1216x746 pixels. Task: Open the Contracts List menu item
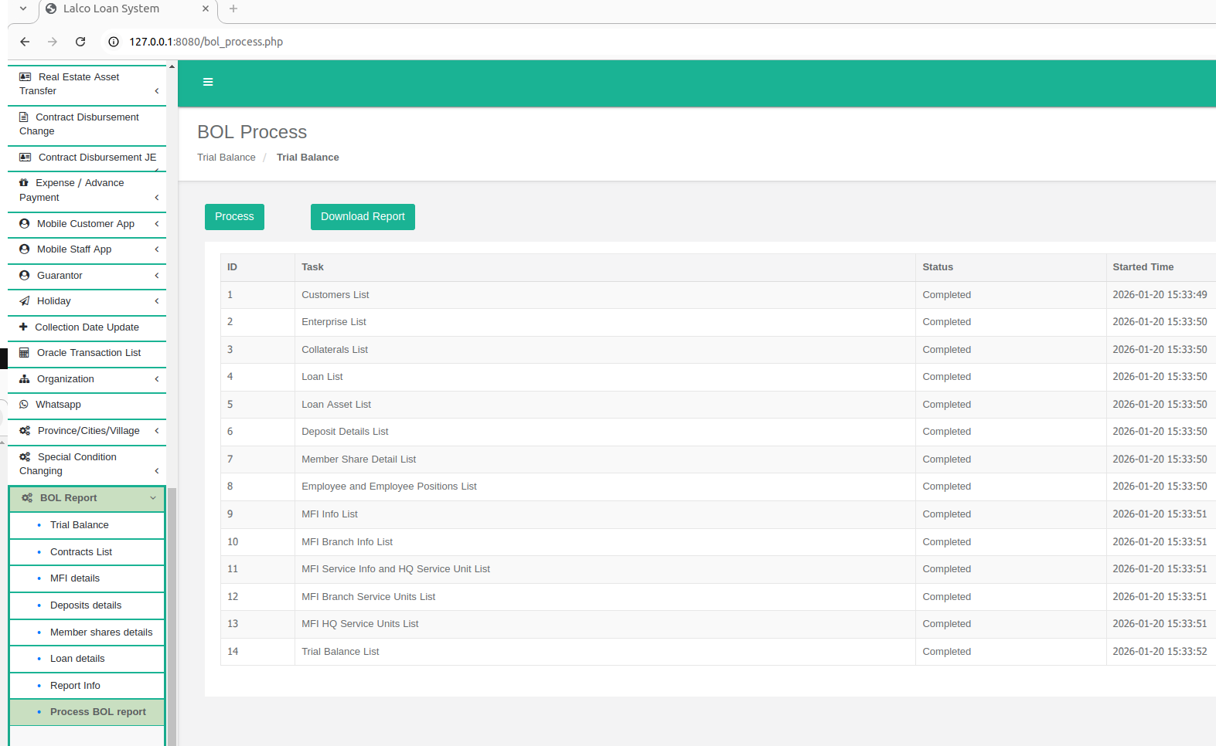click(81, 552)
